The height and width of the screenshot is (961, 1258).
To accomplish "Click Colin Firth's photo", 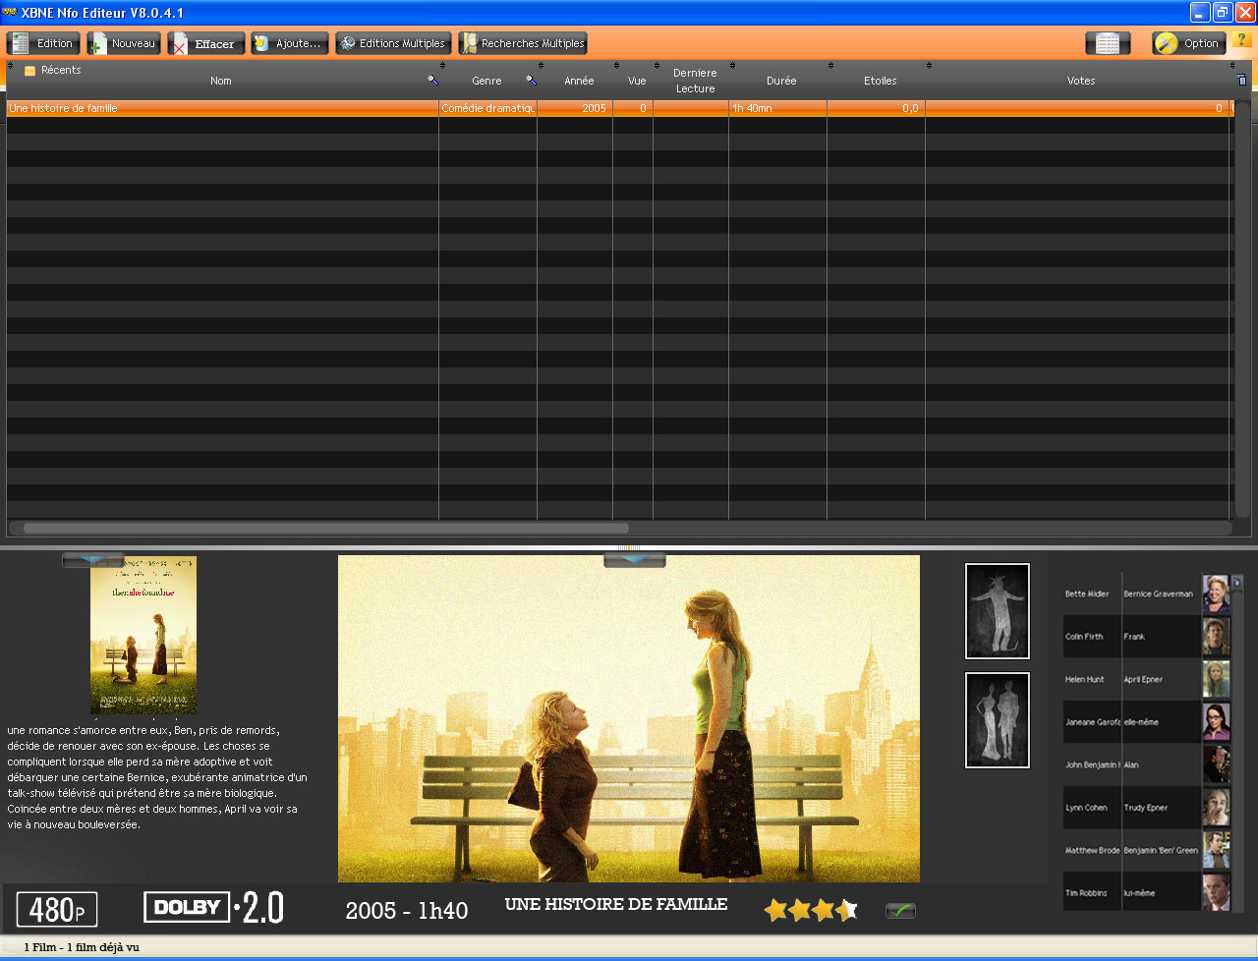I will click(x=1217, y=637).
